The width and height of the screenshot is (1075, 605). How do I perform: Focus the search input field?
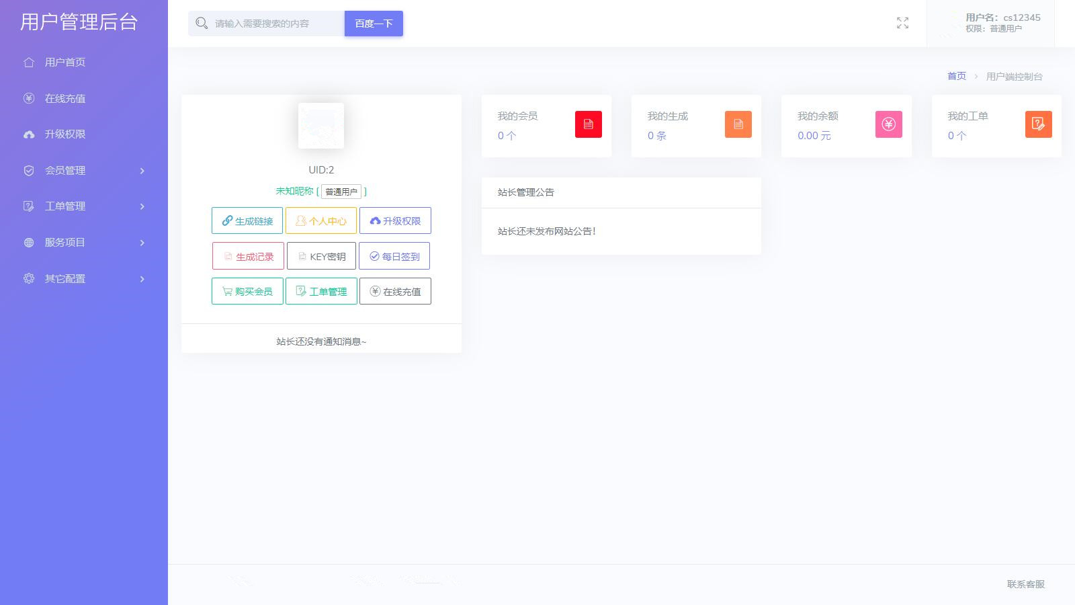tap(277, 24)
